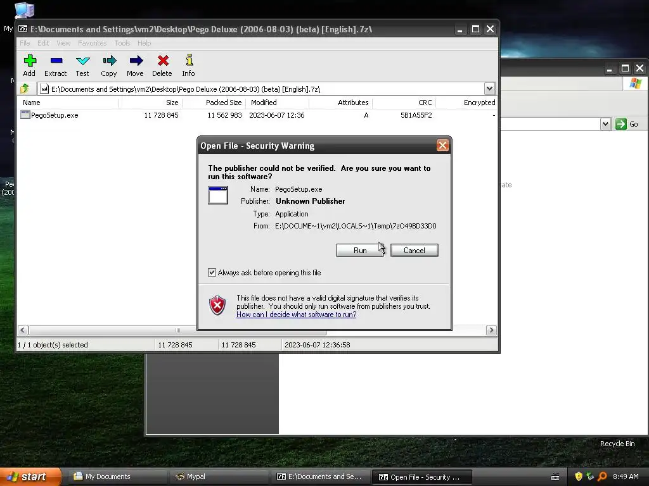
Task: Close the Security Warning dialog
Action: coord(442,146)
